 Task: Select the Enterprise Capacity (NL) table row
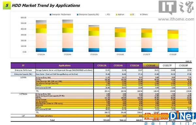pos(101,74)
